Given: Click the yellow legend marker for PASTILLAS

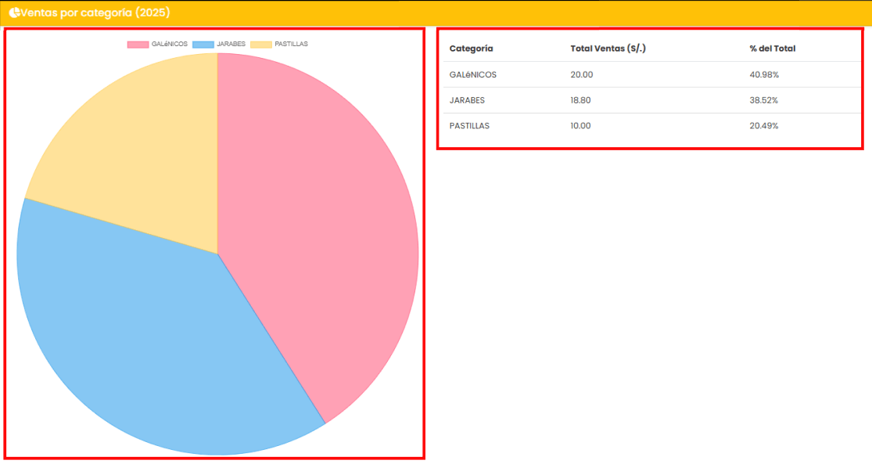Looking at the screenshot, I should point(261,44).
